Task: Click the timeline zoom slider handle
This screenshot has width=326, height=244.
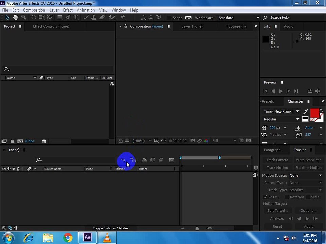Action: [x=197, y=228]
